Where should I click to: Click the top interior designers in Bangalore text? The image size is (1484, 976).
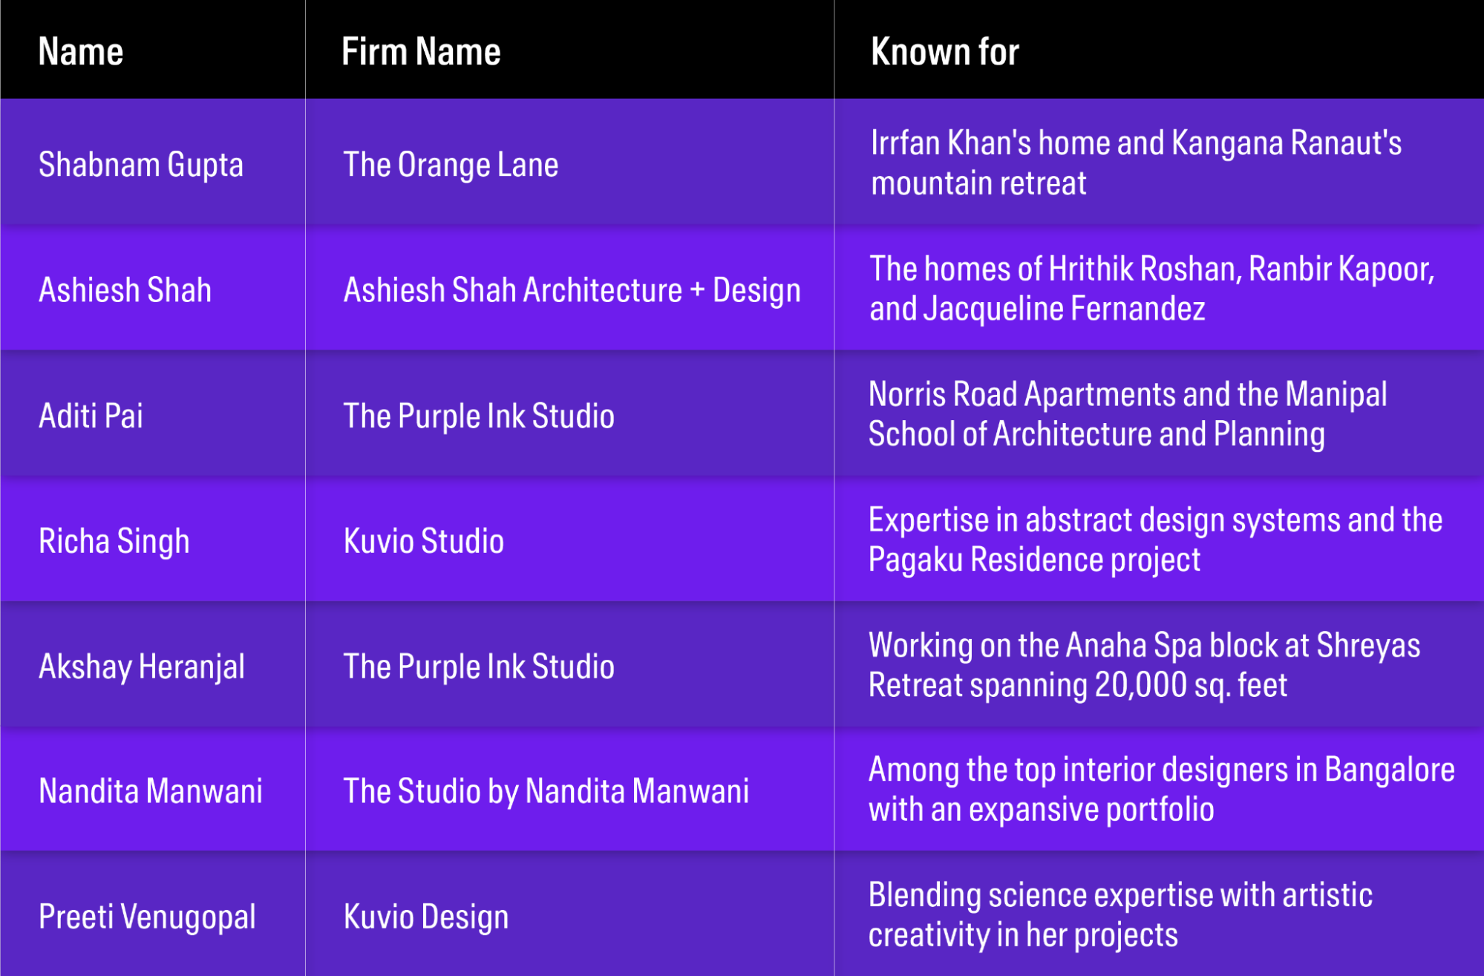[x=1162, y=789]
